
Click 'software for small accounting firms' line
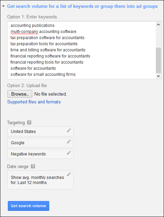tap(43, 74)
